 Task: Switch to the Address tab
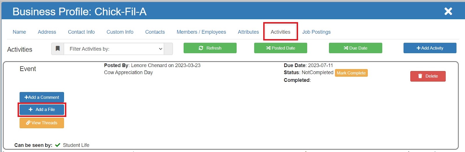[x=47, y=32]
